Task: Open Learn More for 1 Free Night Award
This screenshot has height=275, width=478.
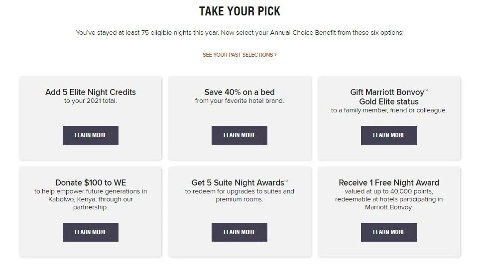Action: pos(388,232)
